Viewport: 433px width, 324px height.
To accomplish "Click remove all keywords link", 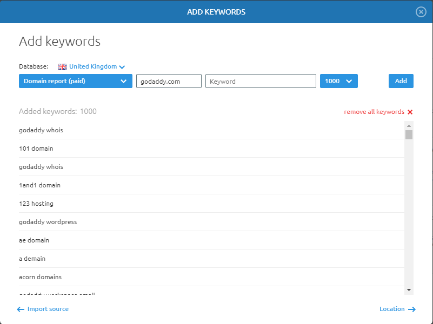I will [374, 112].
